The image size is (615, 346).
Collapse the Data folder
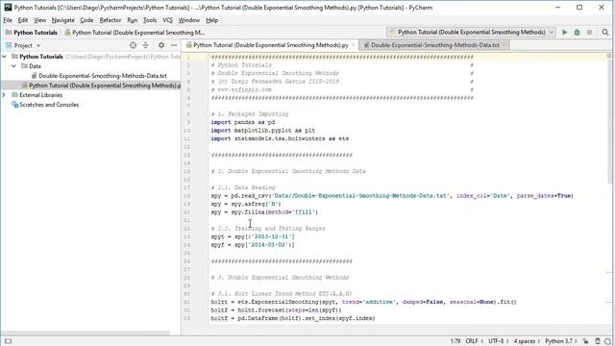coord(14,66)
